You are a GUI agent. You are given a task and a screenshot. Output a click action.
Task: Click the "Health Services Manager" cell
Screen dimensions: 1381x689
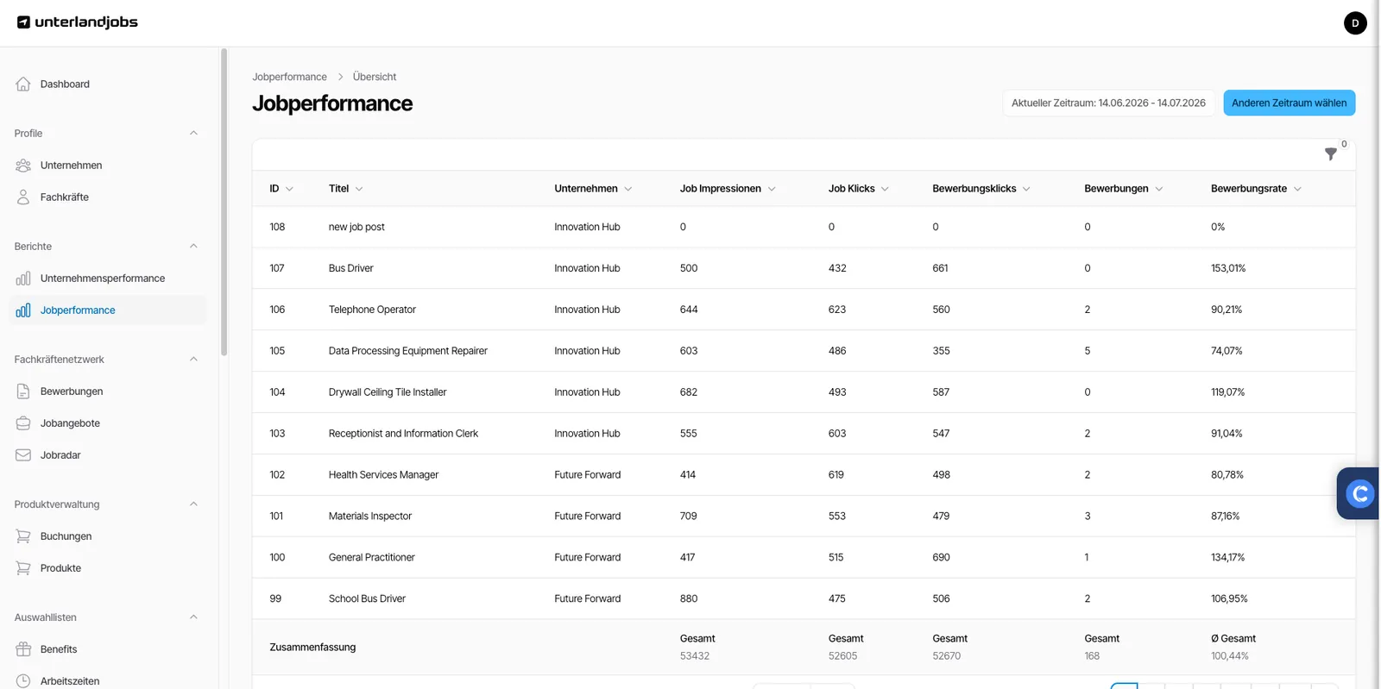point(383,475)
